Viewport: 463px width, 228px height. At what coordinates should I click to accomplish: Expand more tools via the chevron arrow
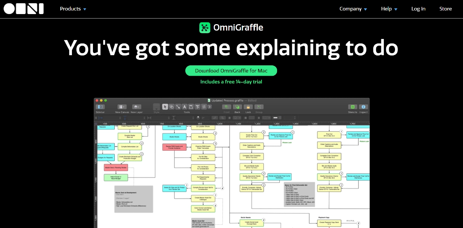point(210,107)
